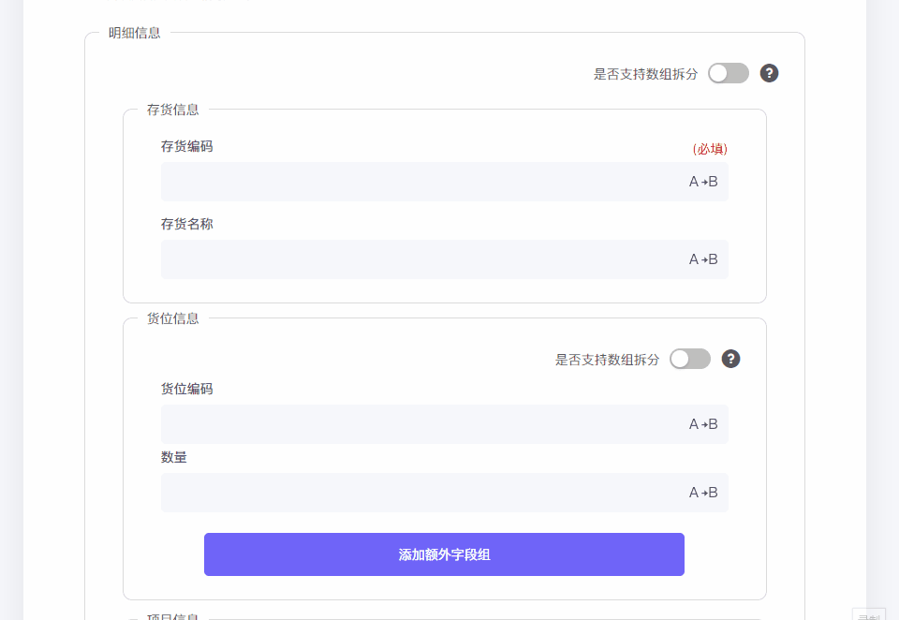Click A→B mapping icon in 存货名称 field
Viewport: 899px width, 620px height.
(703, 259)
